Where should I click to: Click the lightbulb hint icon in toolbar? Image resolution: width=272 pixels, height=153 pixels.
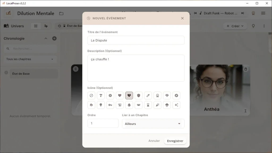pos(253,26)
